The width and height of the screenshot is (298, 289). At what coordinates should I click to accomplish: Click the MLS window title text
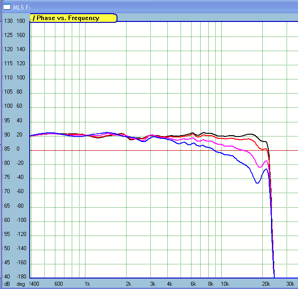pyautogui.click(x=21, y=7)
